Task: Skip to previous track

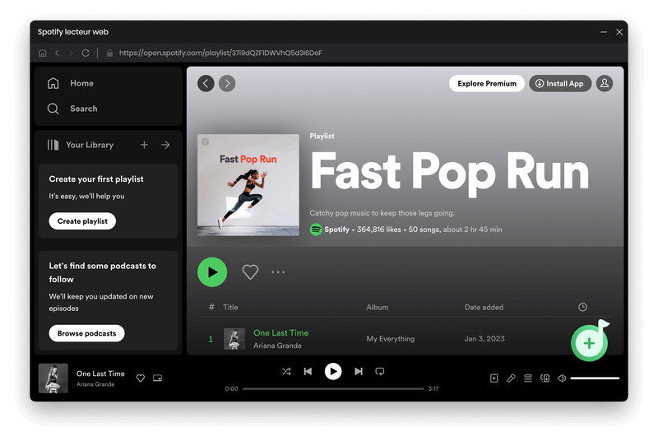Action: coord(308,371)
